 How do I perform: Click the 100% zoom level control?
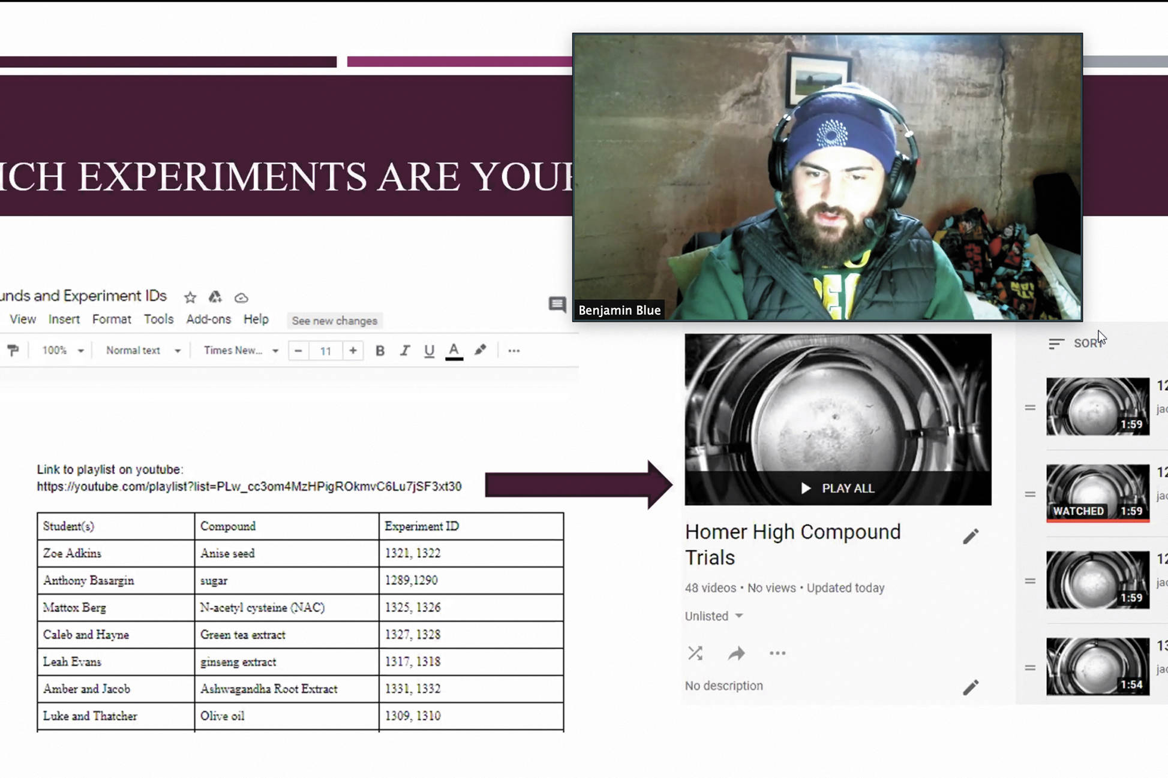coord(61,350)
